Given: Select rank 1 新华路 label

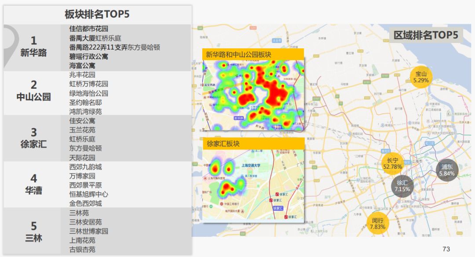Looking at the screenshot, I should (33, 47).
